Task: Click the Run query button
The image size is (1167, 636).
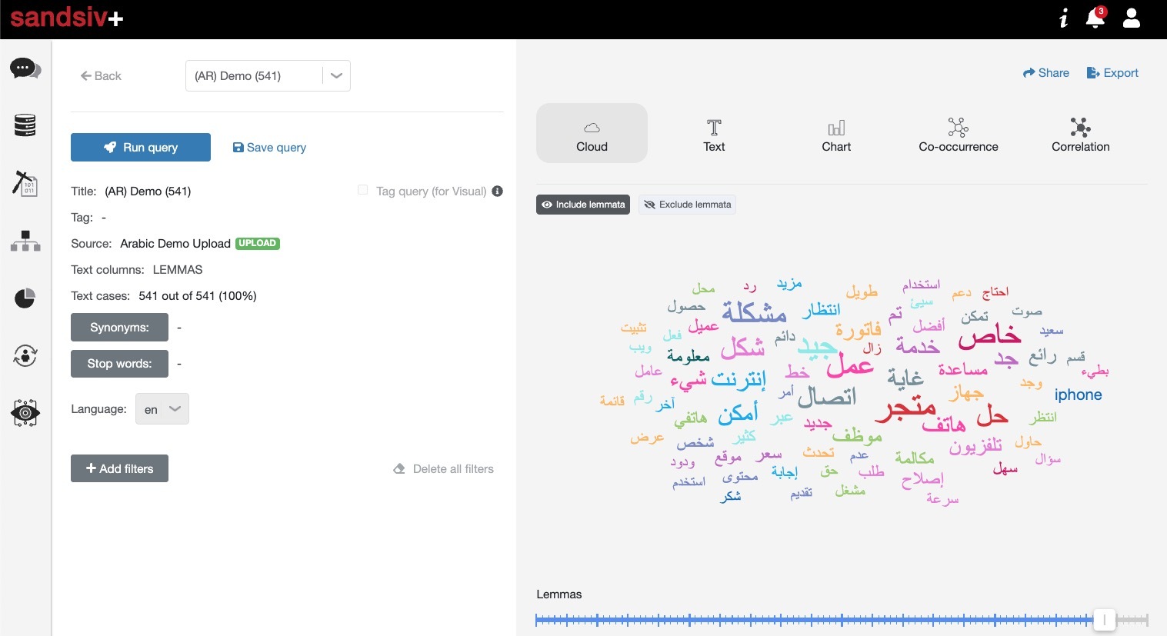Action: pyautogui.click(x=141, y=148)
